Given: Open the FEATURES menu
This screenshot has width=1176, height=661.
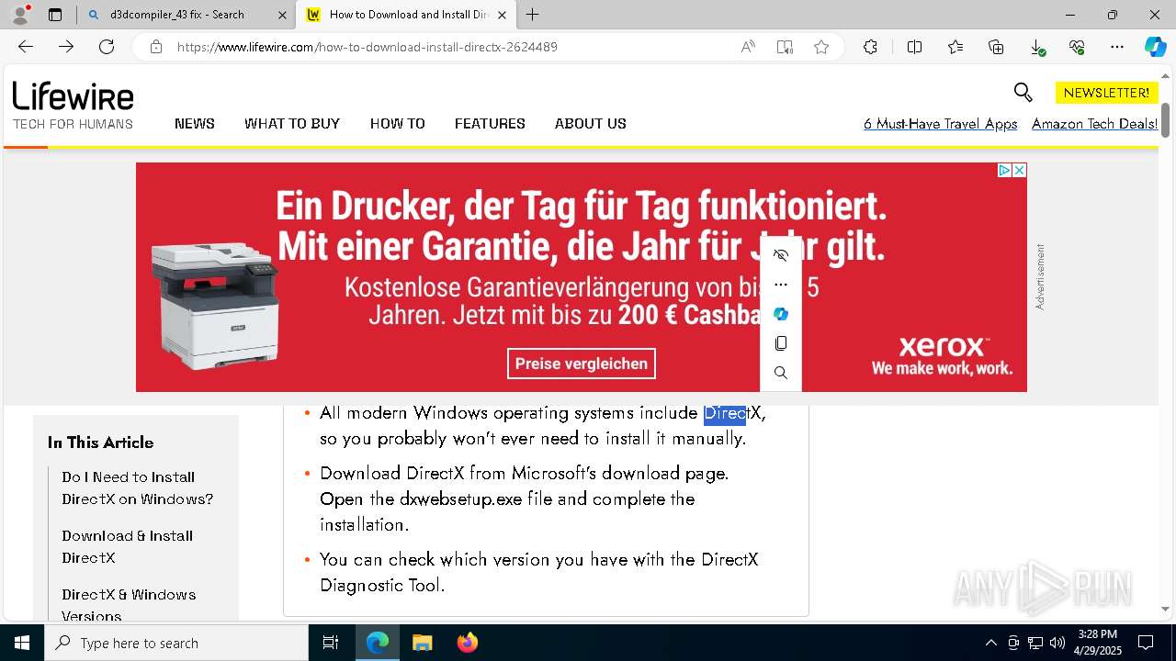Looking at the screenshot, I should [490, 123].
